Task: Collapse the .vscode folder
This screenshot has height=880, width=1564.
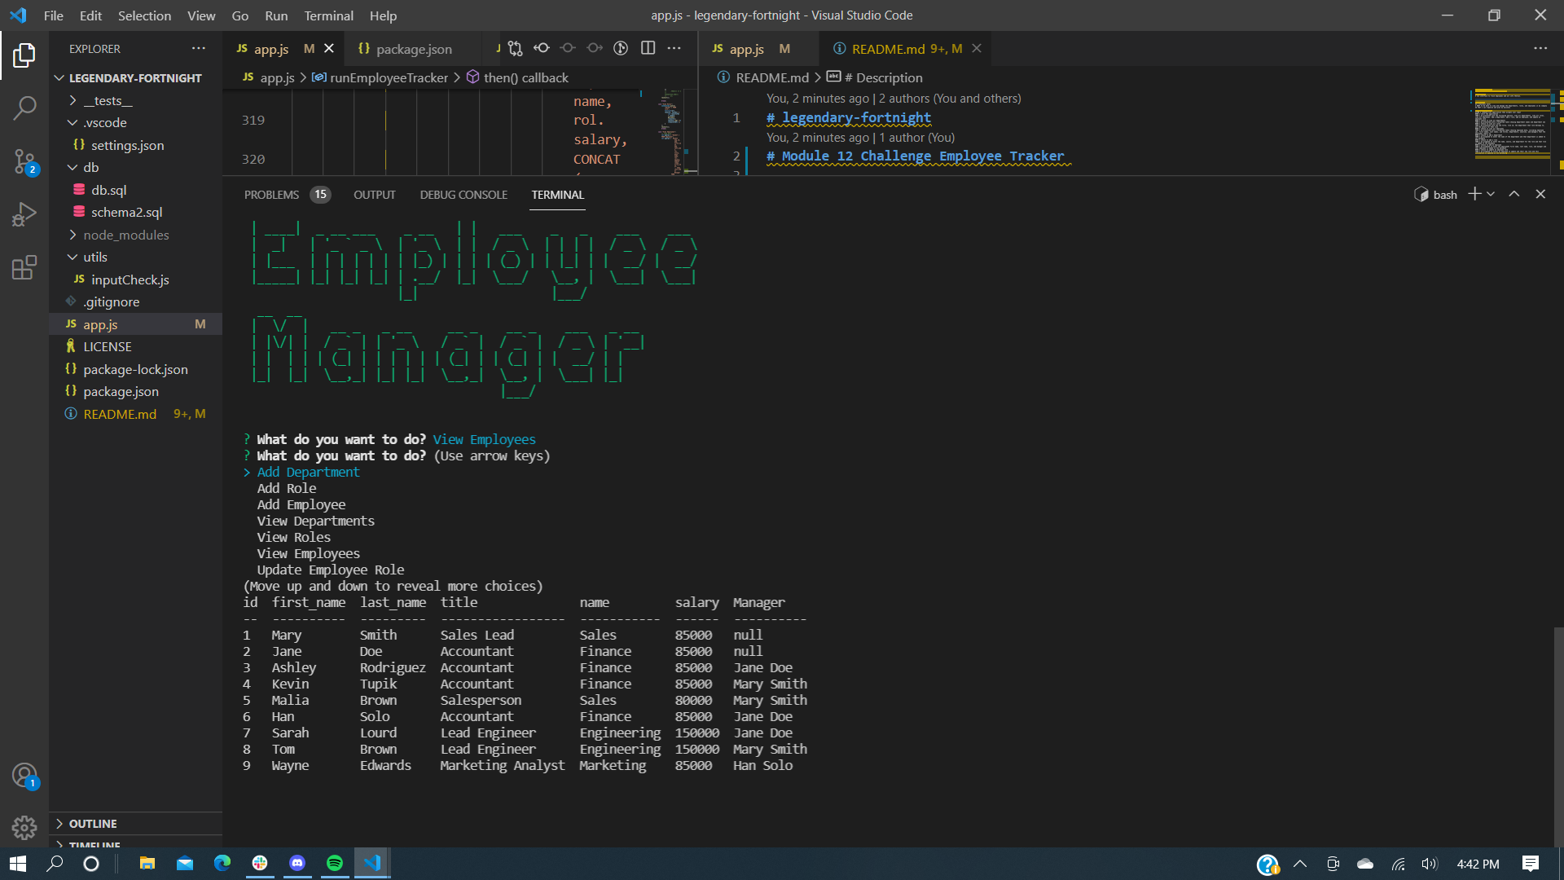Action: coord(104,122)
